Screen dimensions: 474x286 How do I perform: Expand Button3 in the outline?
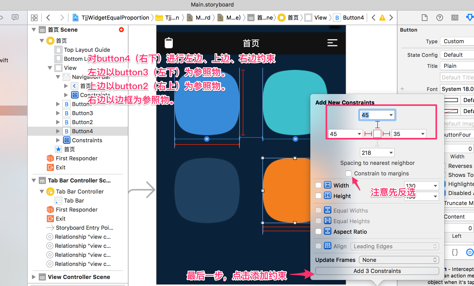point(58,113)
